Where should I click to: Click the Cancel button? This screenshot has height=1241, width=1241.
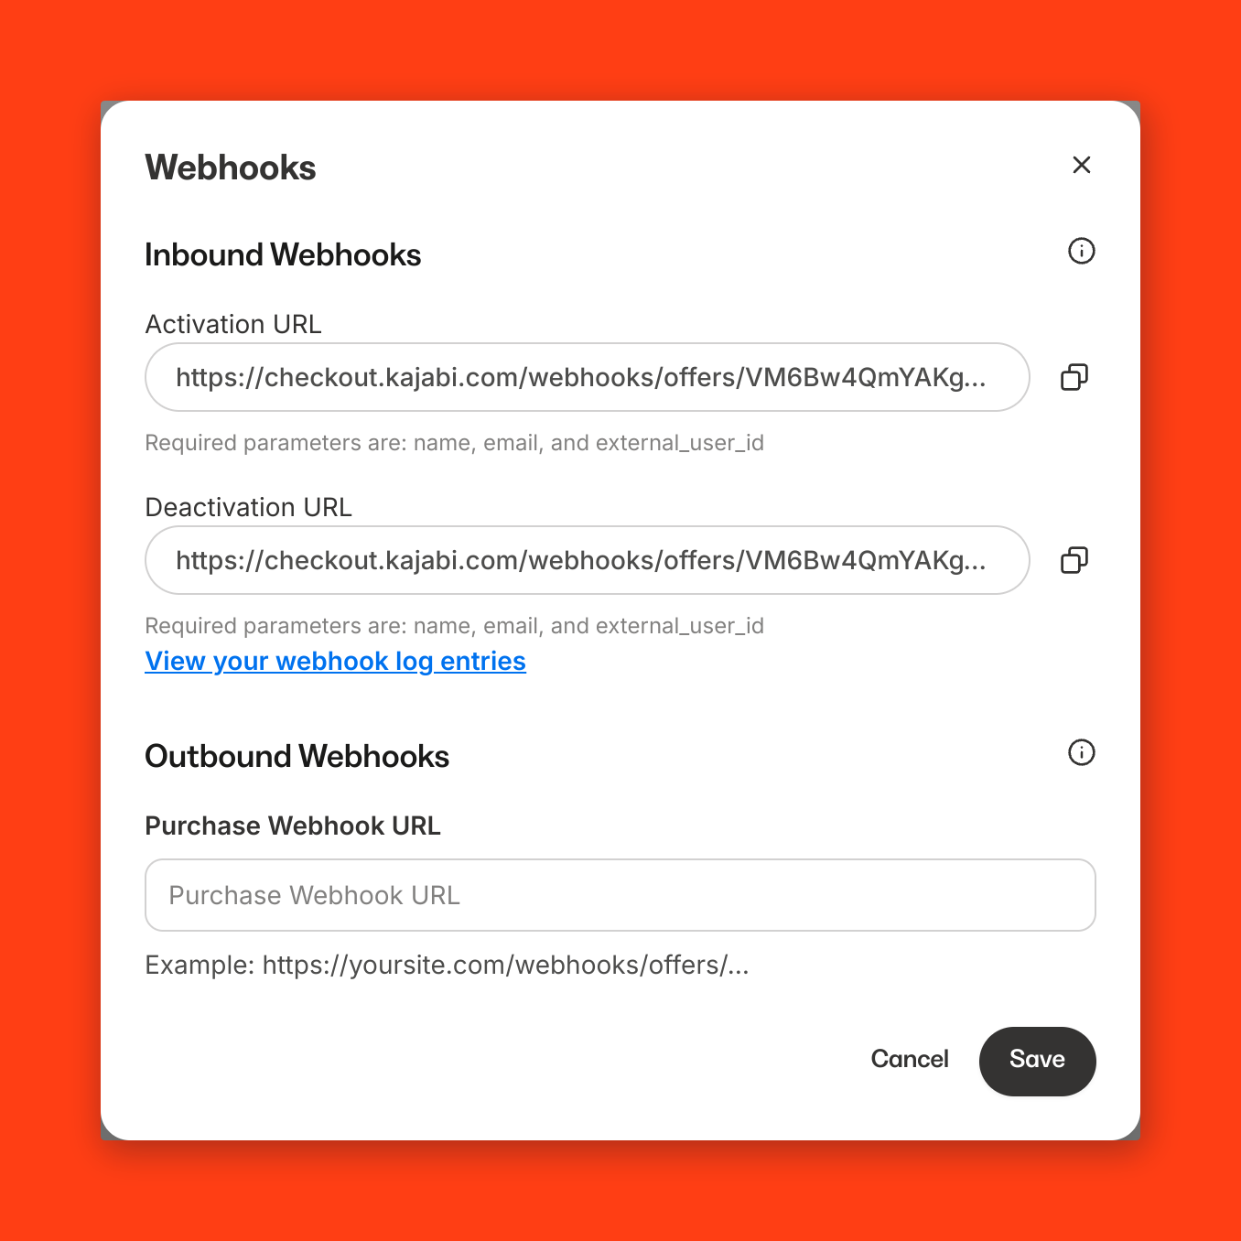[910, 1059]
